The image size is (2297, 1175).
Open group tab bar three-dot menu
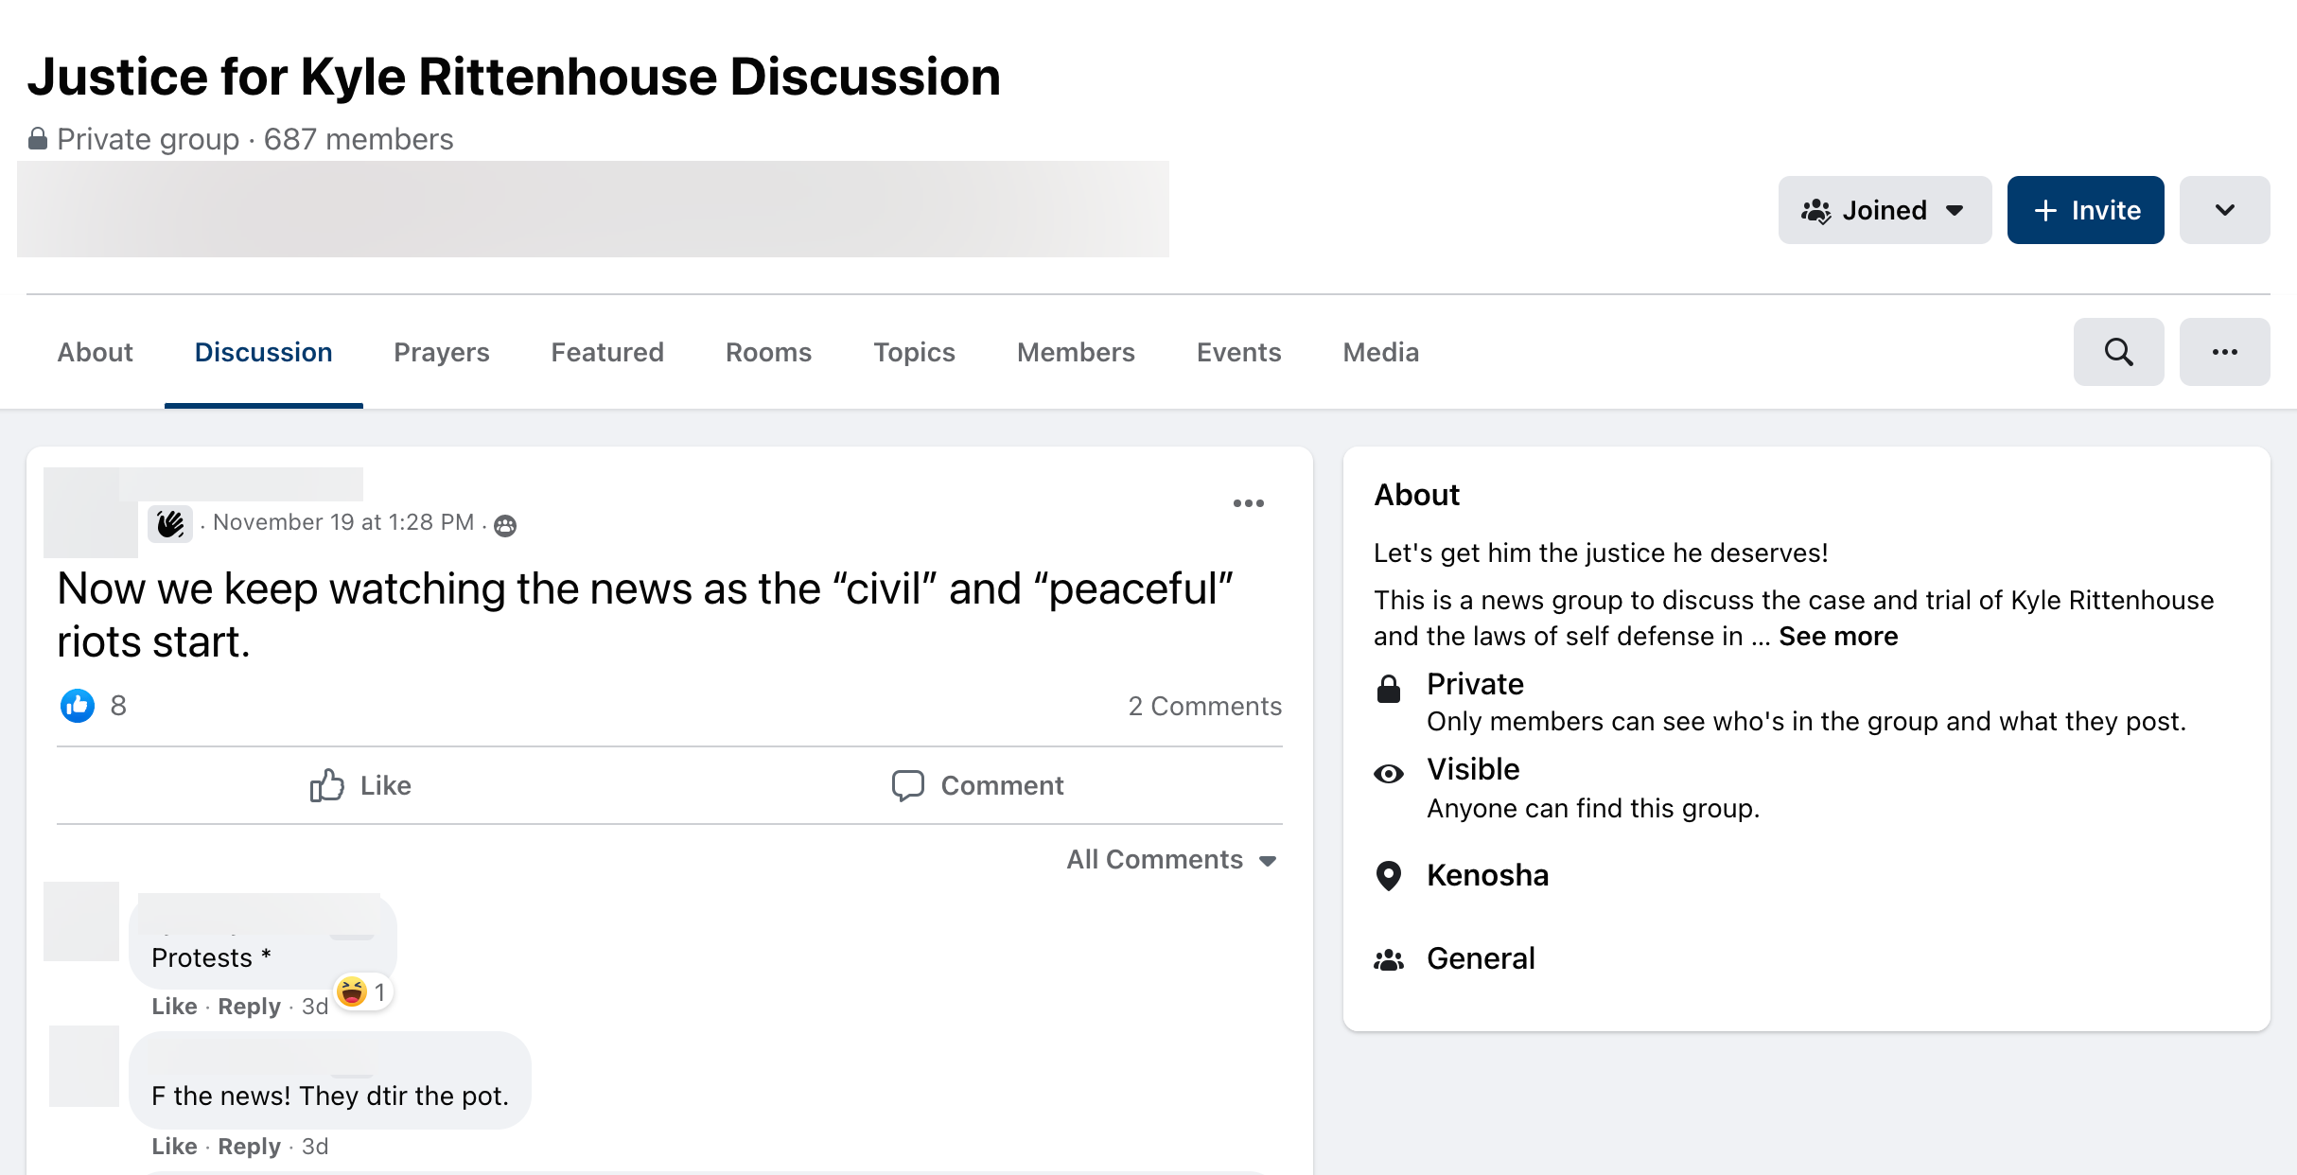click(2224, 352)
